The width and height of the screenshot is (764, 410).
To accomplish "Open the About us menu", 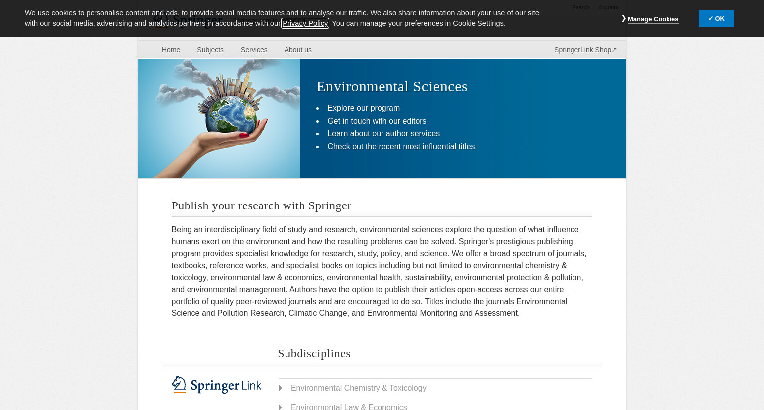I will (x=298, y=50).
